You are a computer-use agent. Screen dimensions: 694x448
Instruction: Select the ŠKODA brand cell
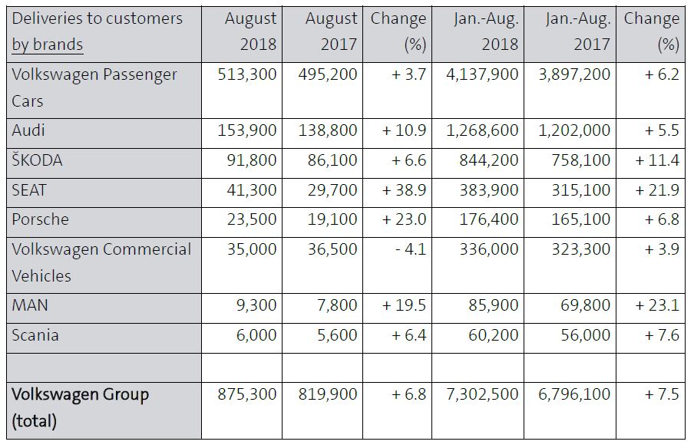point(38,160)
